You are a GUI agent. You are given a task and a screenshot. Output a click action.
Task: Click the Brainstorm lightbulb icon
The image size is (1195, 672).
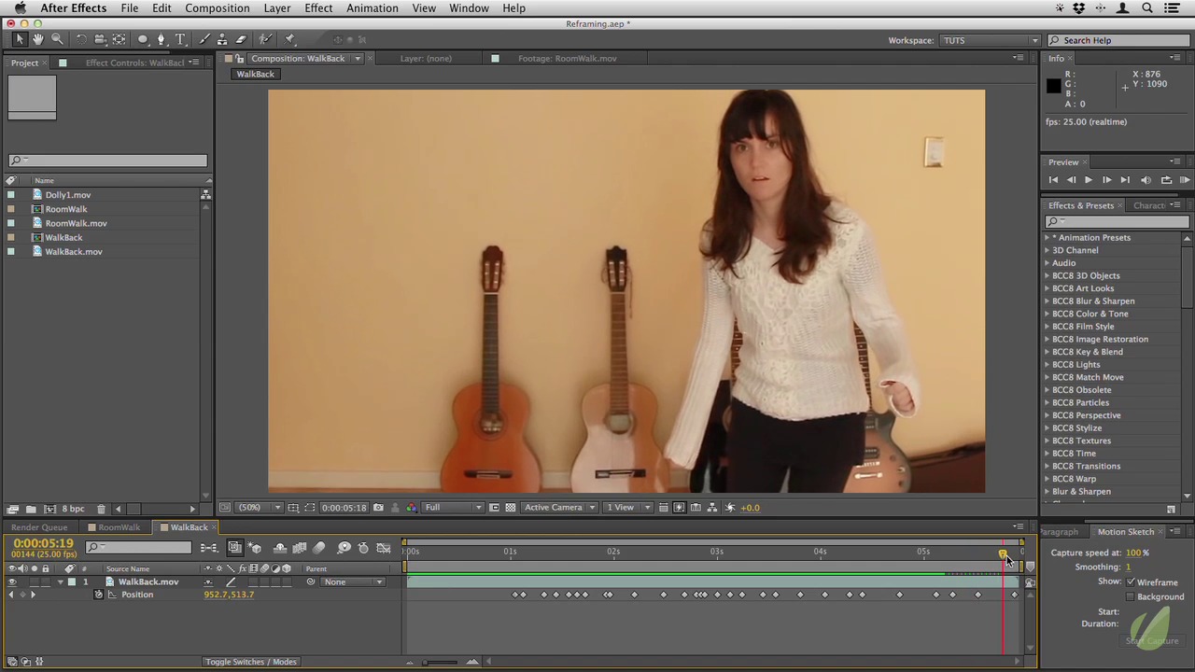tap(344, 548)
